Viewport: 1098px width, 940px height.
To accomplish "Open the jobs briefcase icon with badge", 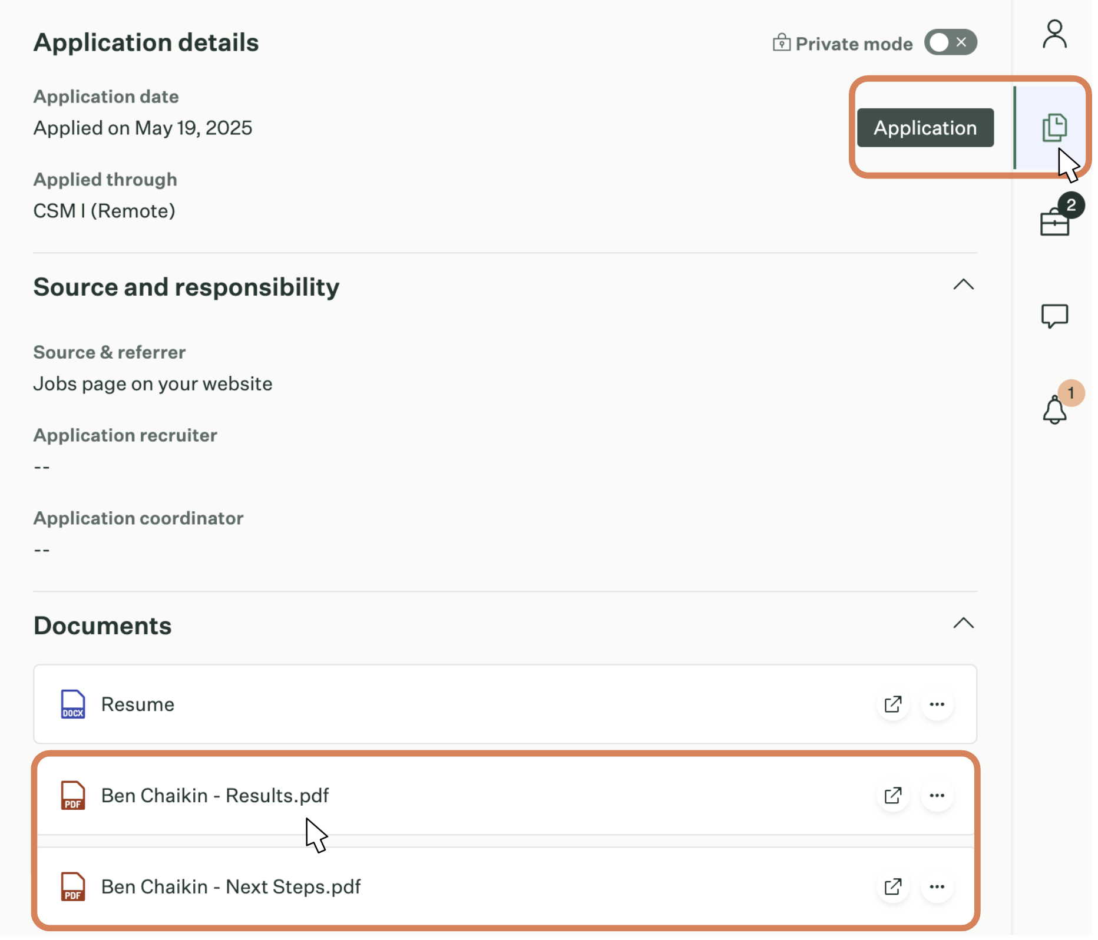I will pyautogui.click(x=1054, y=222).
